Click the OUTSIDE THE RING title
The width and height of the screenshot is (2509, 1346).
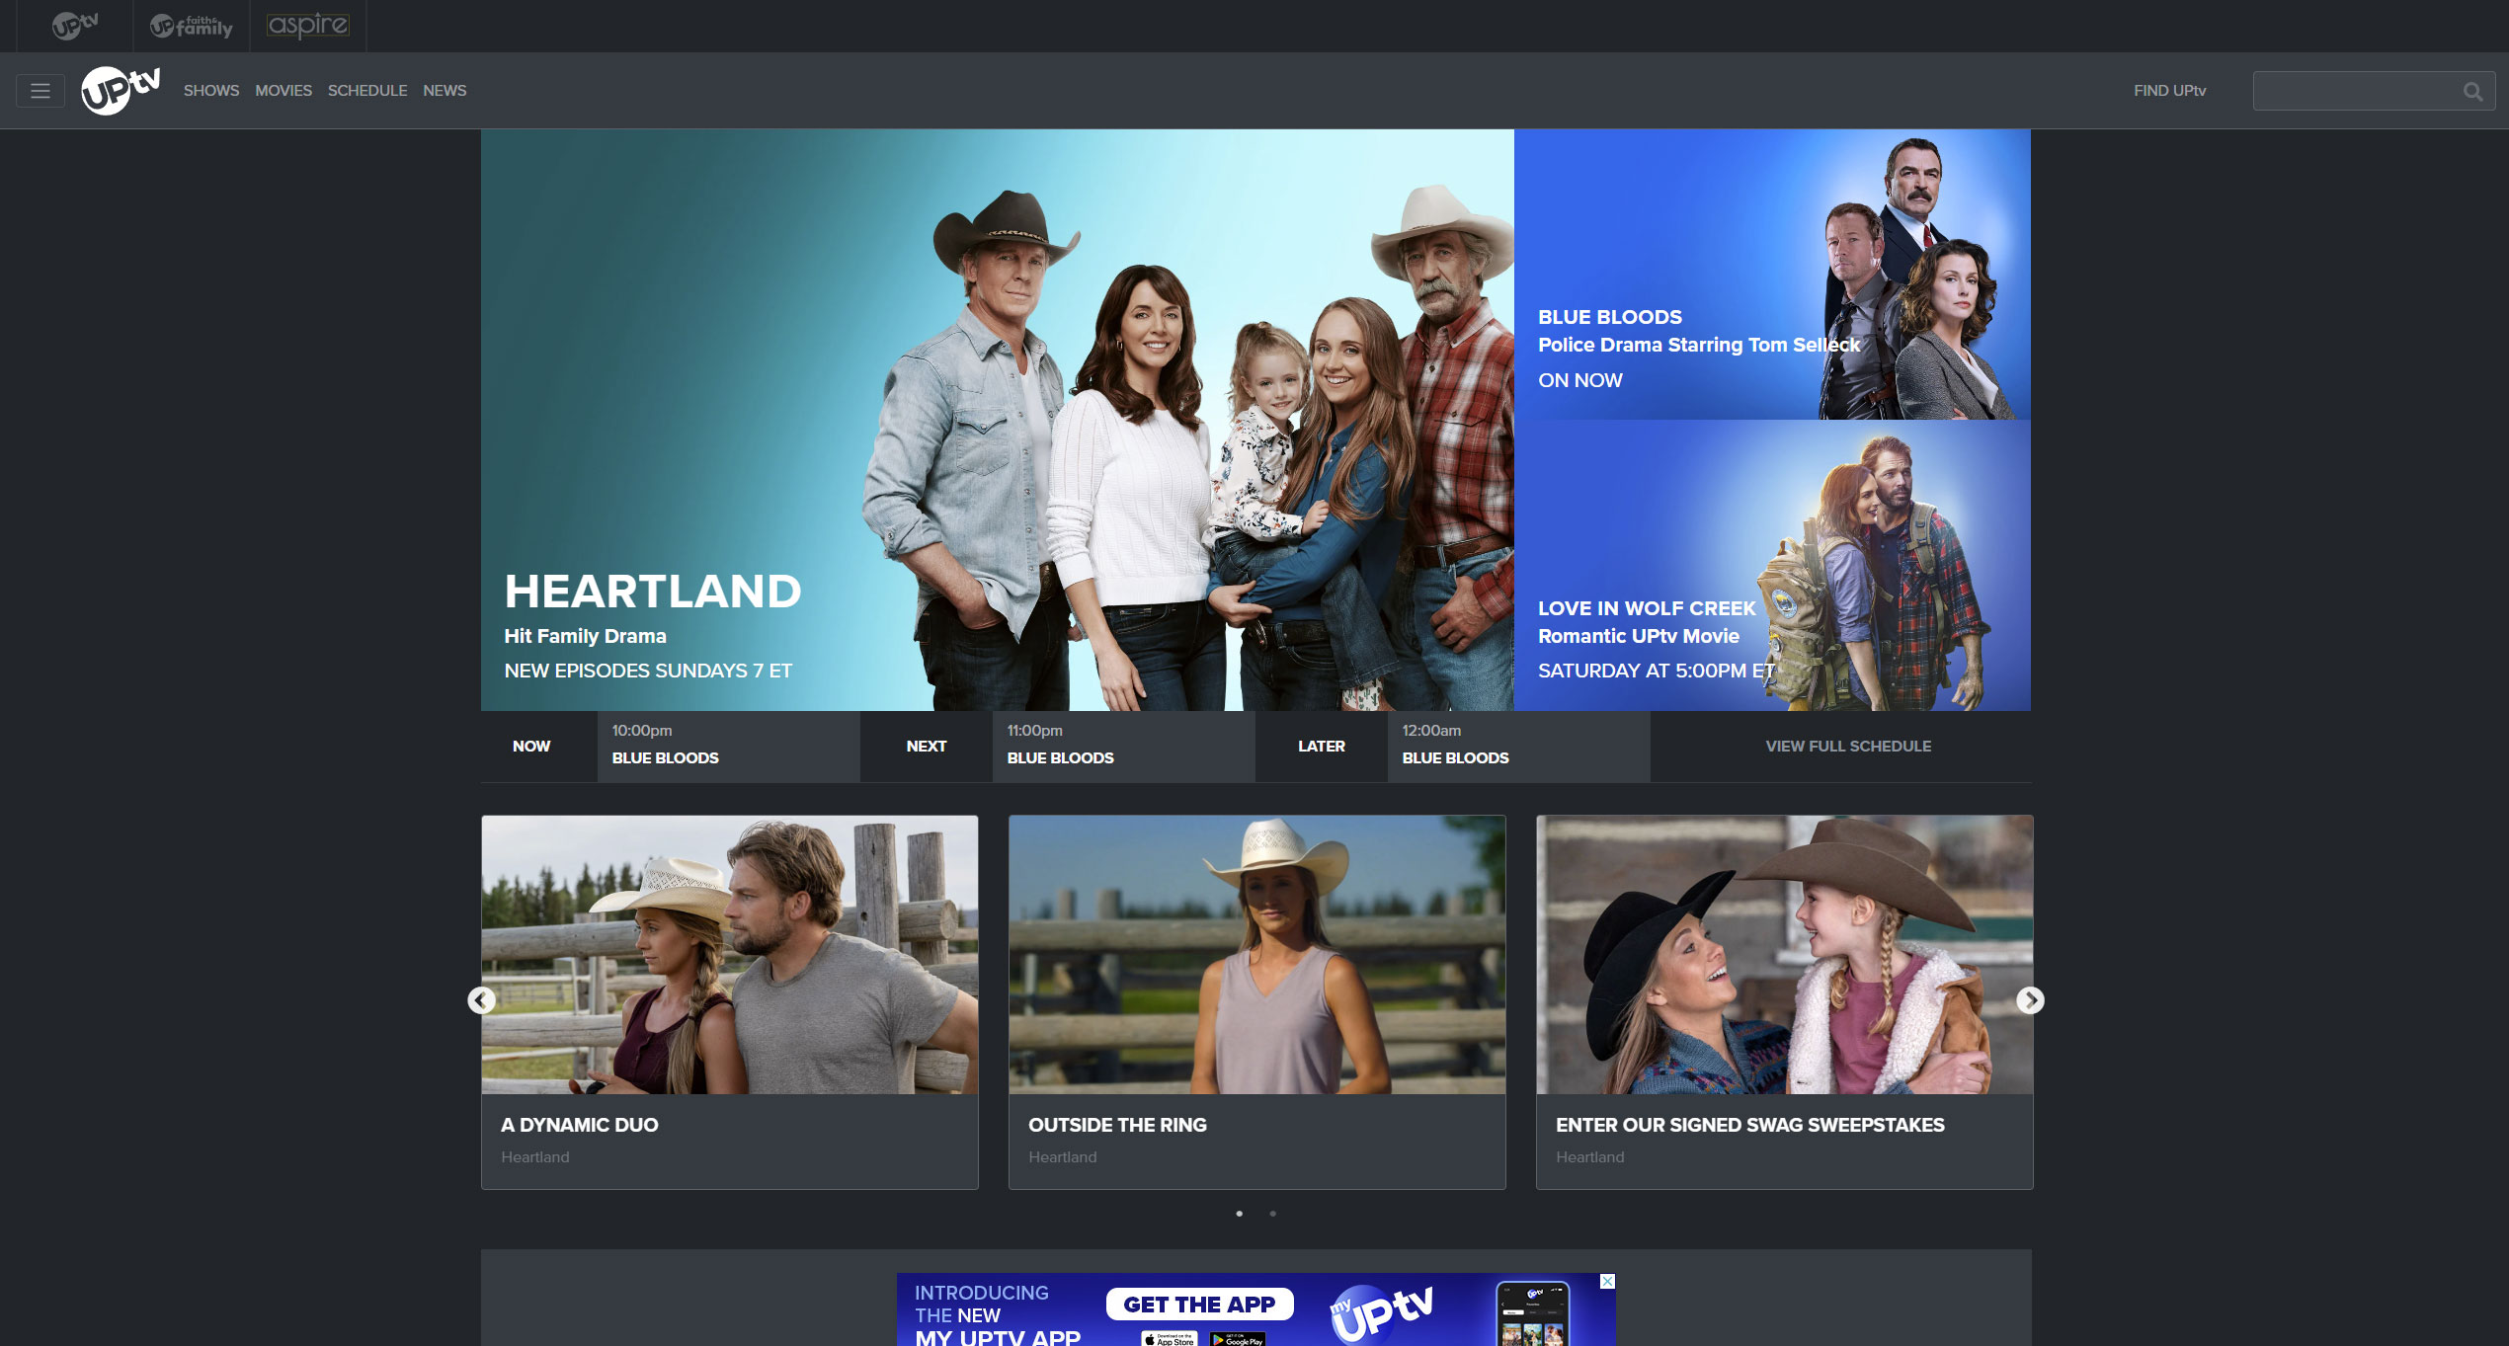click(x=1117, y=1125)
